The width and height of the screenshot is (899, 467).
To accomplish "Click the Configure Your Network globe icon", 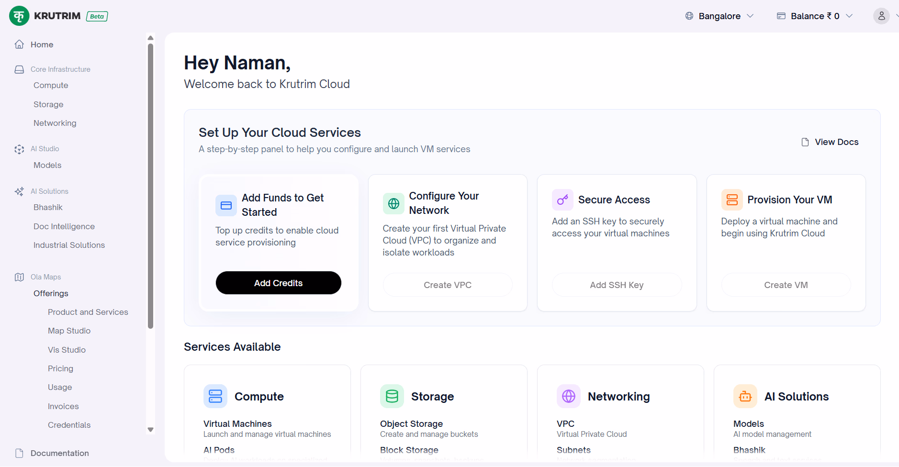I will 393,203.
